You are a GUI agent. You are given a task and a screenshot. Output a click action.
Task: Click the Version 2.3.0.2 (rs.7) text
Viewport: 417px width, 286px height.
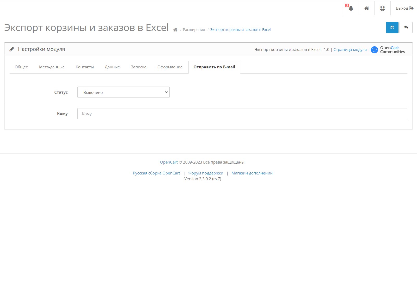[x=203, y=179]
